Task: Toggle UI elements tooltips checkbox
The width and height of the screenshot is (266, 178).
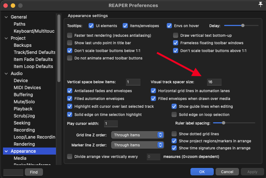Action: tap(91, 26)
